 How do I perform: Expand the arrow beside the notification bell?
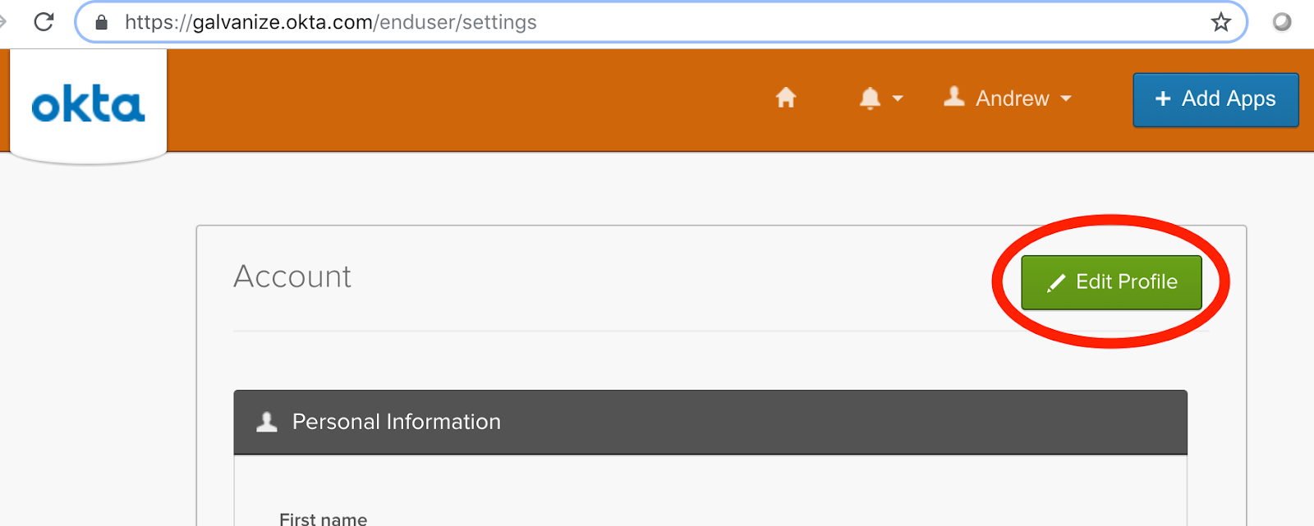click(x=898, y=98)
